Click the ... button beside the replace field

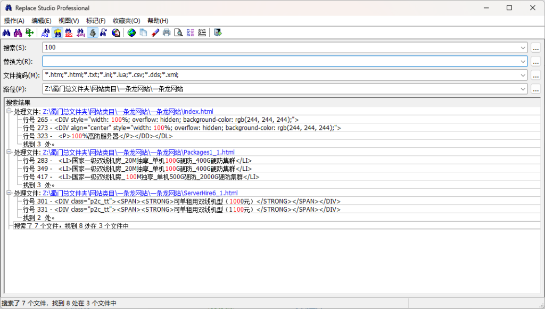[x=535, y=62]
